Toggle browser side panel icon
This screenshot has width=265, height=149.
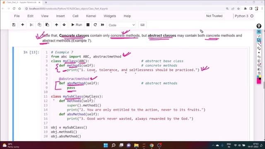[251, 9]
